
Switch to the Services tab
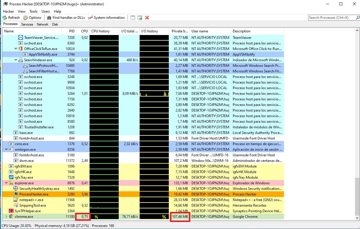pyautogui.click(x=27, y=24)
